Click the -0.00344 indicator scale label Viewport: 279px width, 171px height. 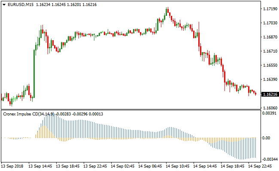pyautogui.click(x=270, y=159)
